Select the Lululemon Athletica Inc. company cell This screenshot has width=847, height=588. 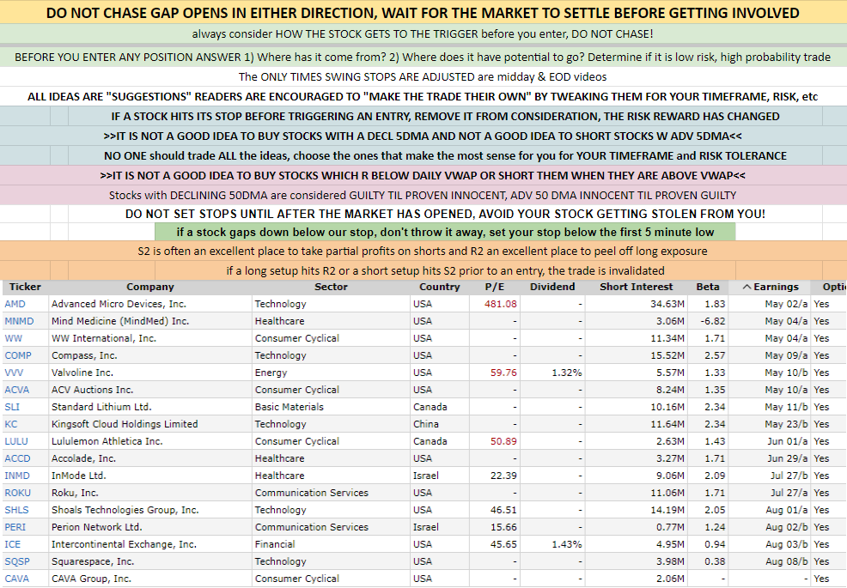pos(150,442)
